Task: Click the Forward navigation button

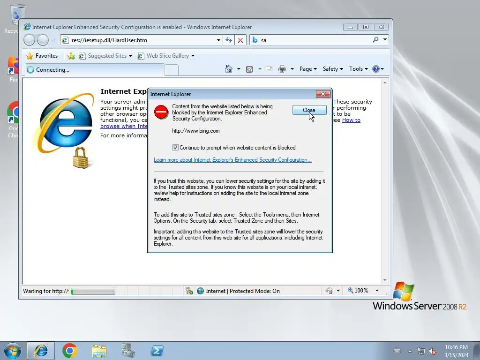Action: (43, 40)
